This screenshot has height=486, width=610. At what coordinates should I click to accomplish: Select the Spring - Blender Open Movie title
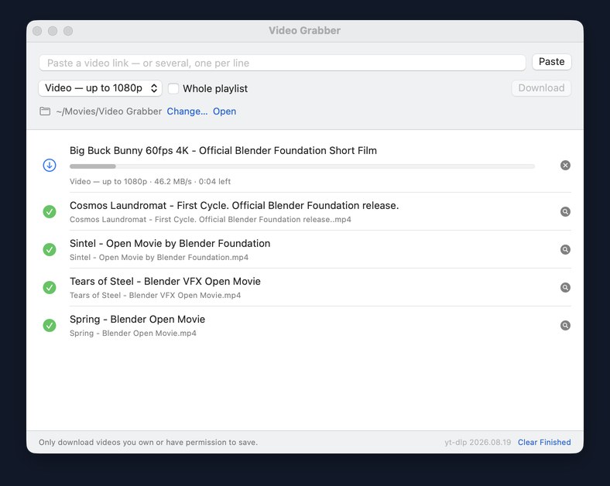(x=137, y=320)
